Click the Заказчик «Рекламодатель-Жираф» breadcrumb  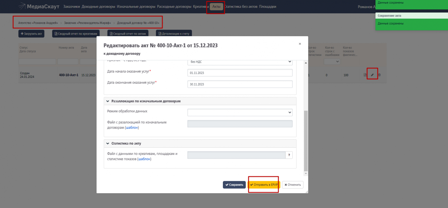pyautogui.click(x=87, y=23)
